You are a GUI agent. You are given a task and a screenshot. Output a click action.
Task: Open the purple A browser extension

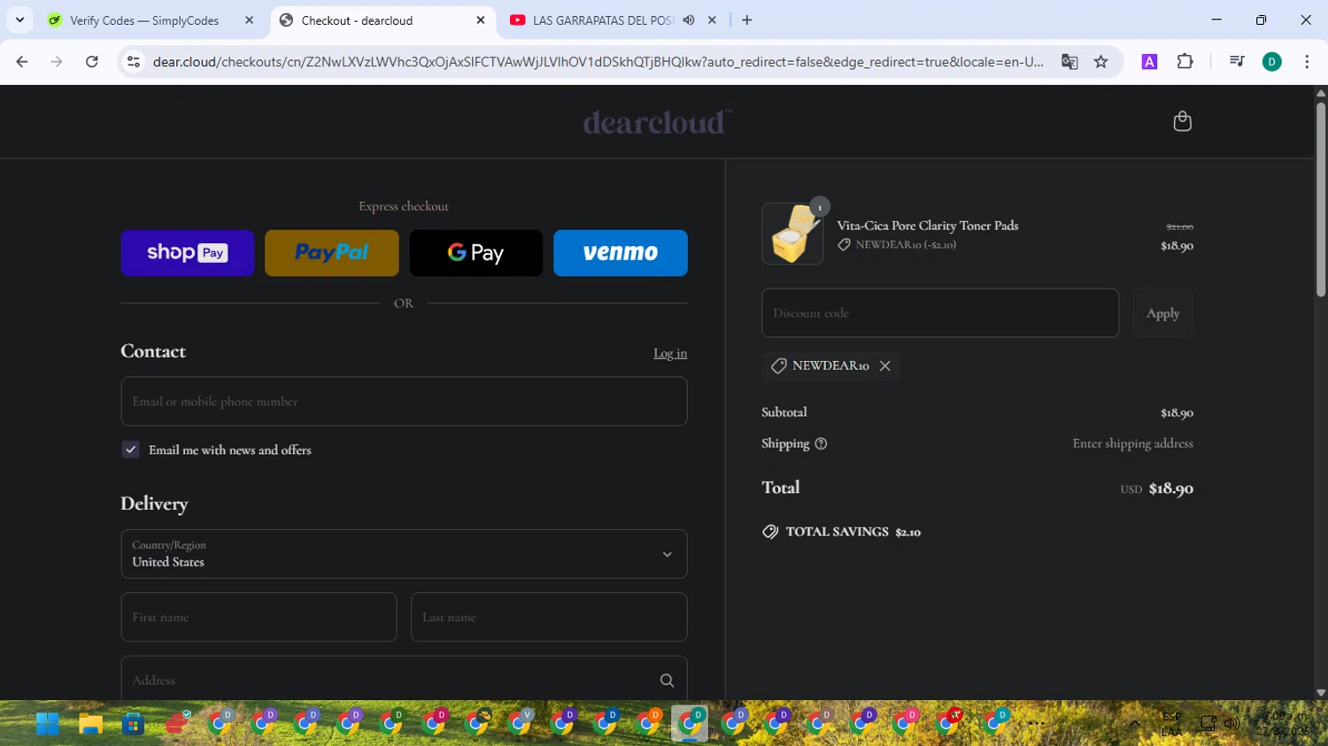click(1149, 62)
